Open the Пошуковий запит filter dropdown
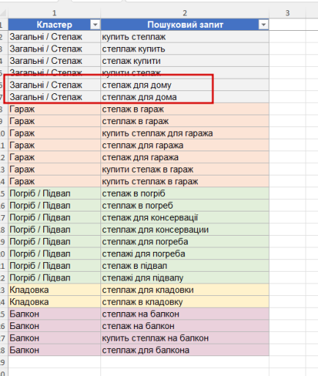This screenshot has height=376, width=318. click(x=263, y=24)
